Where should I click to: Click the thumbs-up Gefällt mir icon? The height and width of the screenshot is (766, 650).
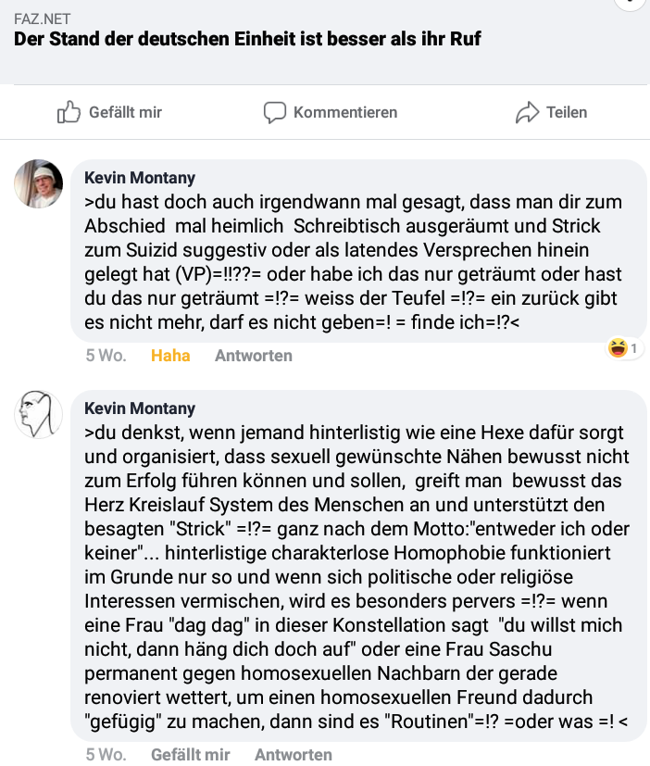click(x=69, y=112)
